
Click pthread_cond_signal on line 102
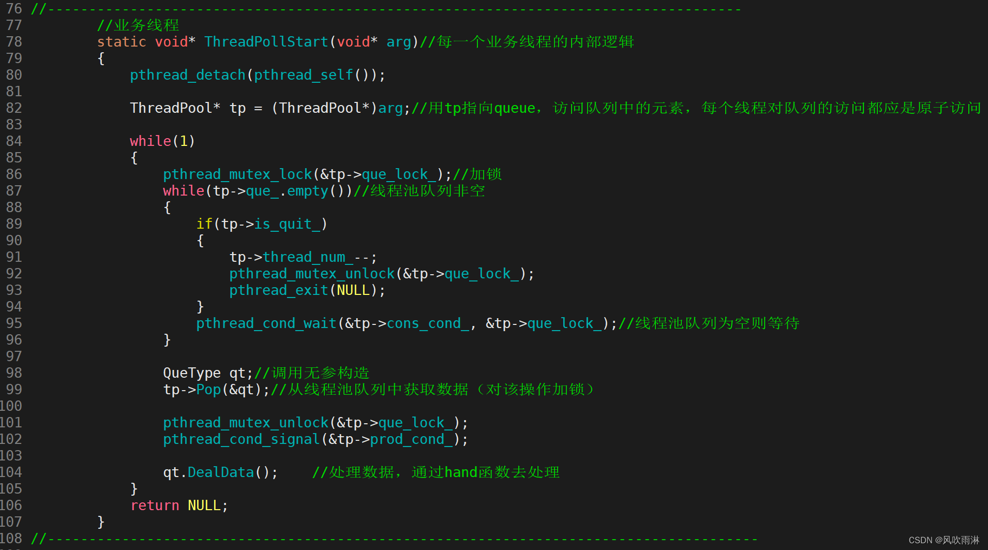click(x=242, y=439)
